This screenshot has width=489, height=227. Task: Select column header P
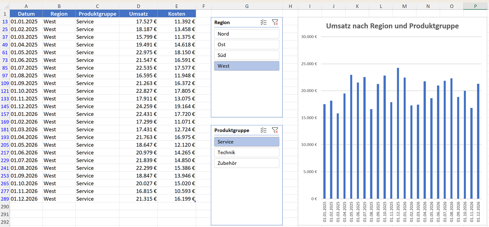[x=475, y=6]
